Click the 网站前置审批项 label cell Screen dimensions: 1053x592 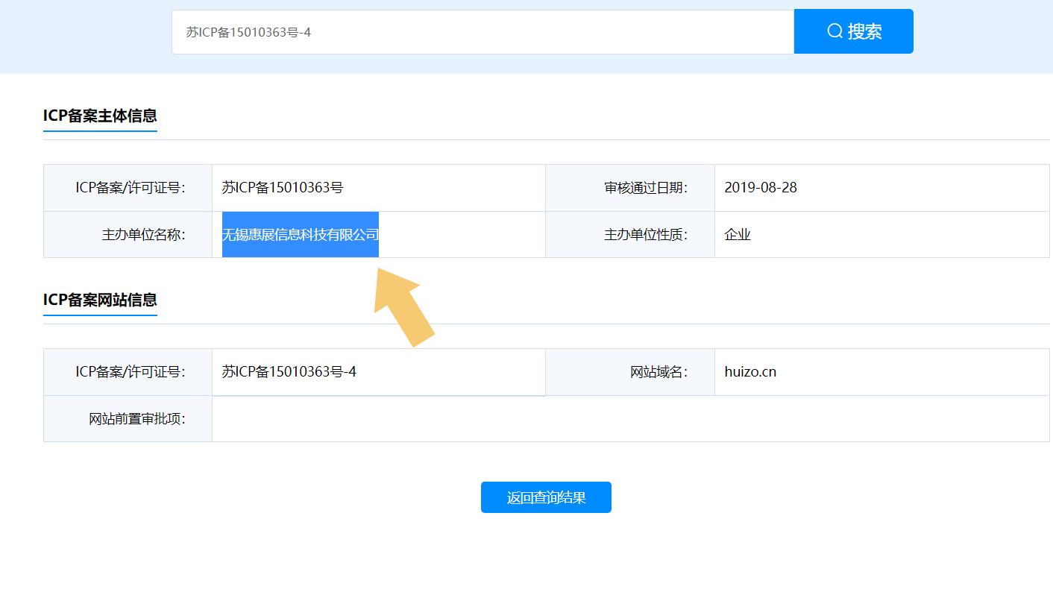click(x=136, y=419)
